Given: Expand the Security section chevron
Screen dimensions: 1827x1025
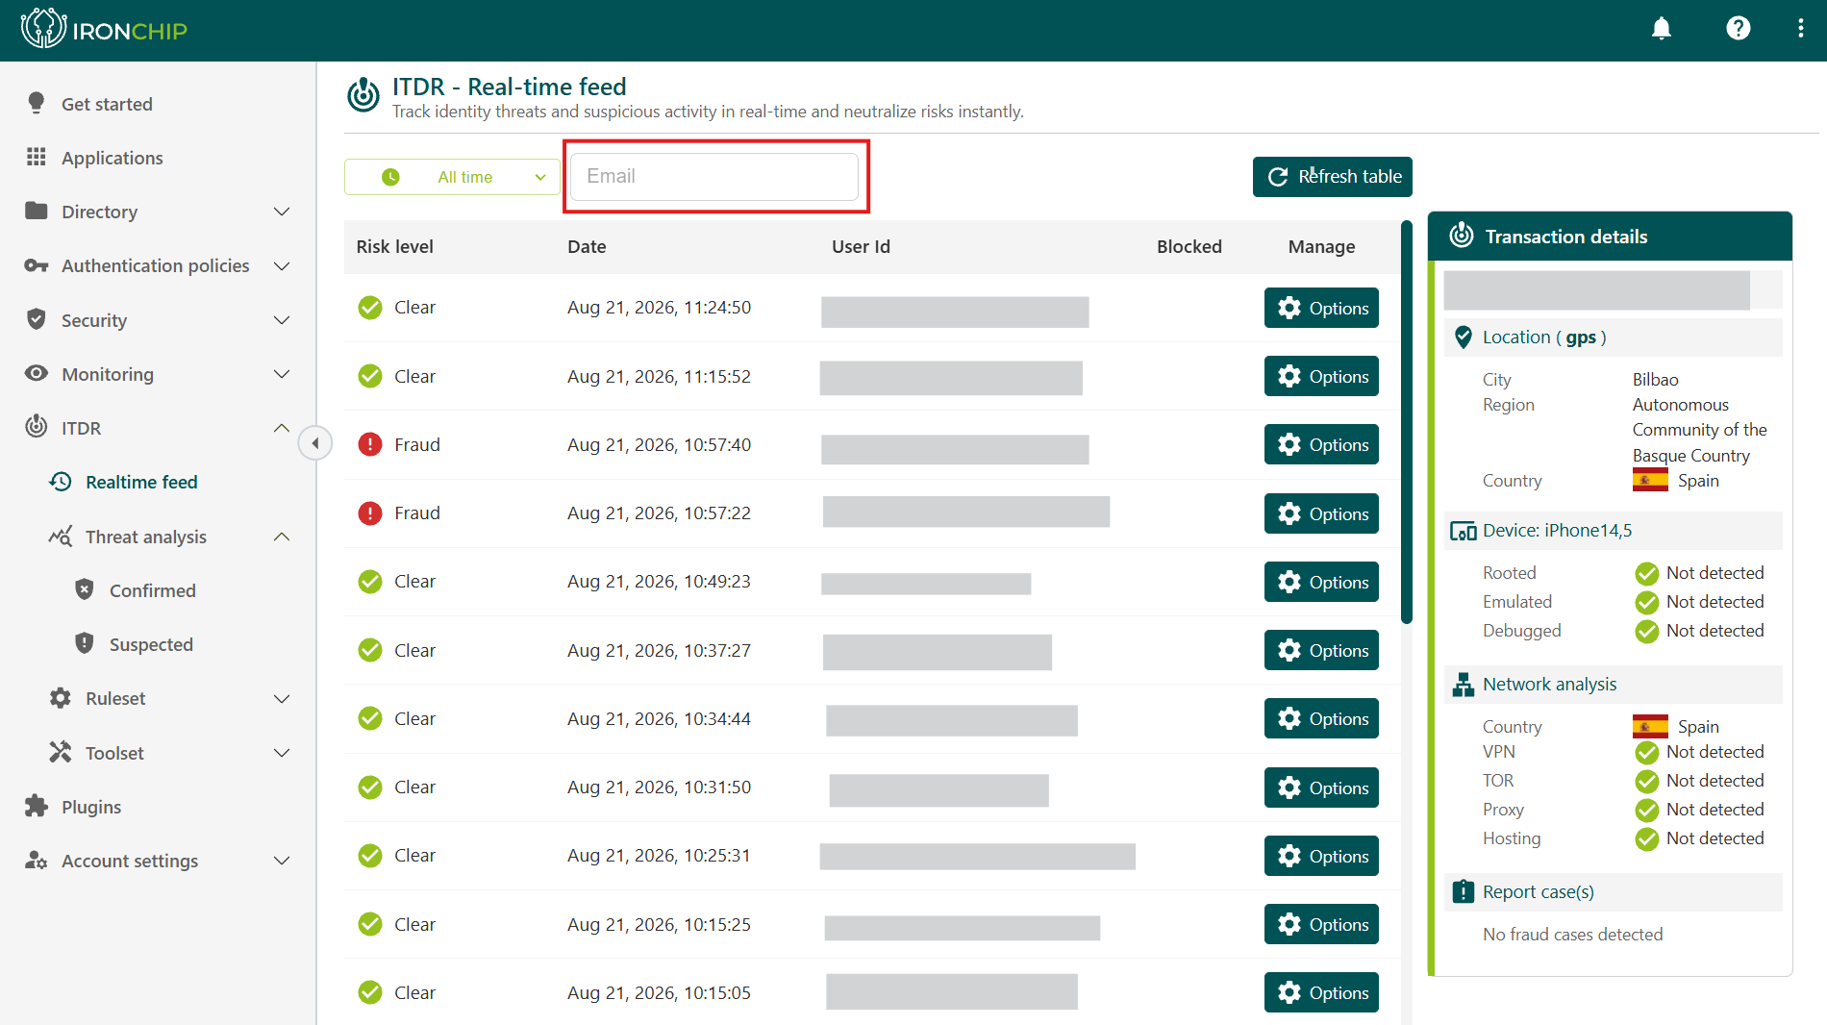Looking at the screenshot, I should point(282,320).
